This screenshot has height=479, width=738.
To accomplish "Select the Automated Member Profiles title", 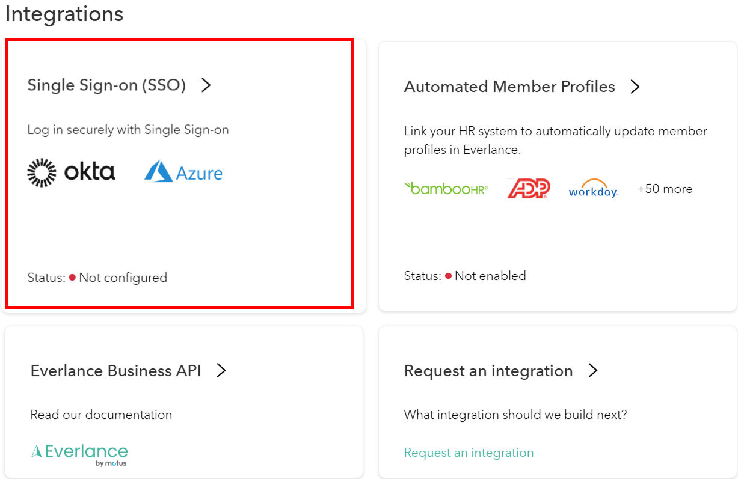I will pos(509,87).
